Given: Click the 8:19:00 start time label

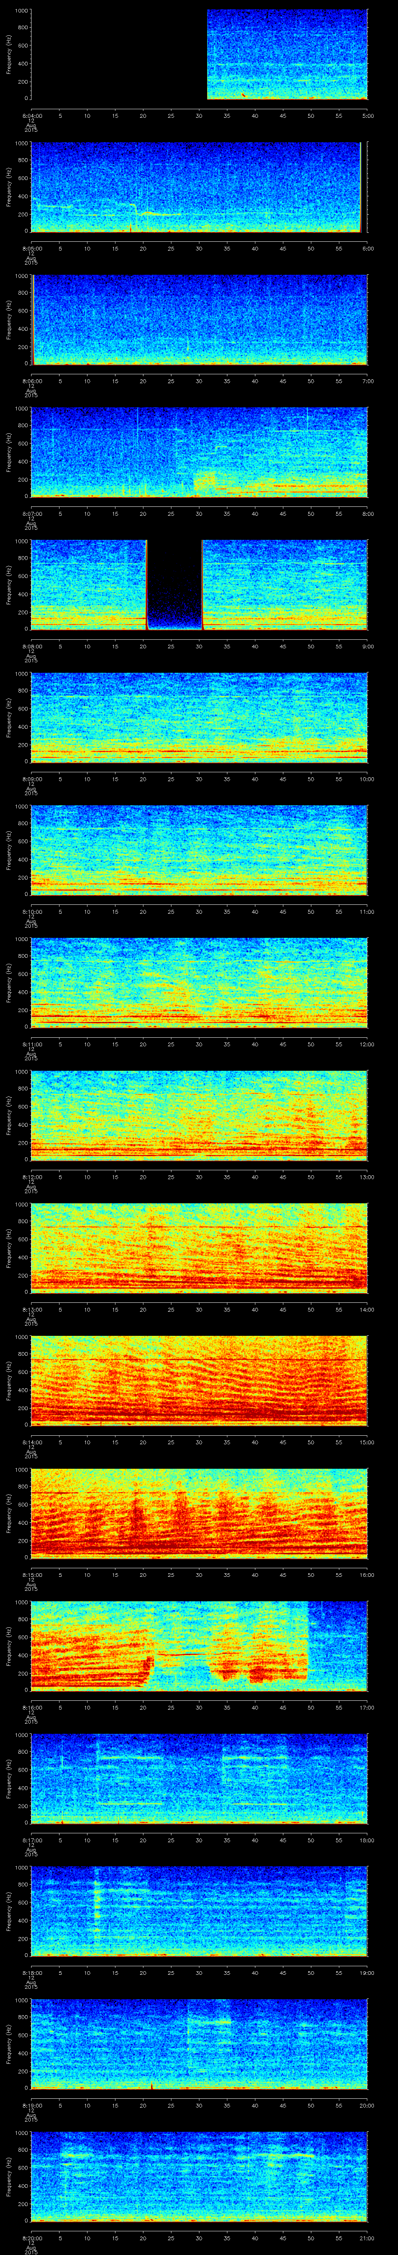Looking at the screenshot, I should click(x=31, y=2105).
